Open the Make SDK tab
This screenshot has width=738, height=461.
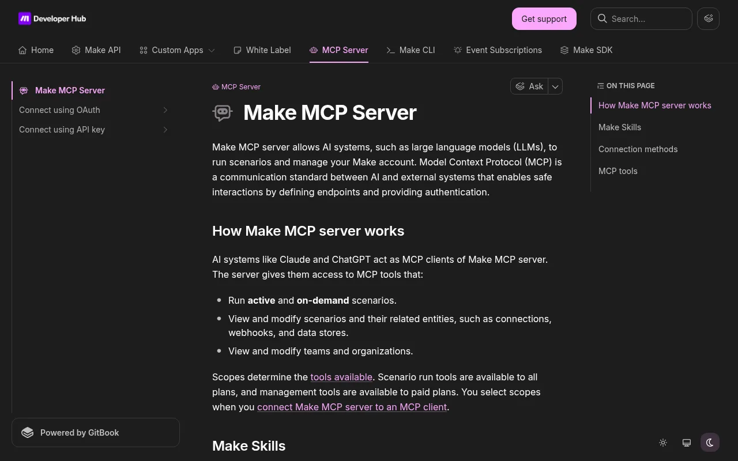point(586,50)
